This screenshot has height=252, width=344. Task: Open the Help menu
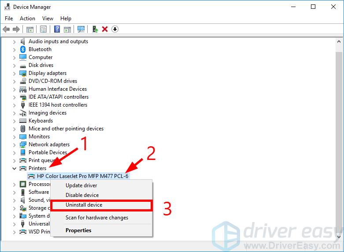pyautogui.click(x=66, y=19)
